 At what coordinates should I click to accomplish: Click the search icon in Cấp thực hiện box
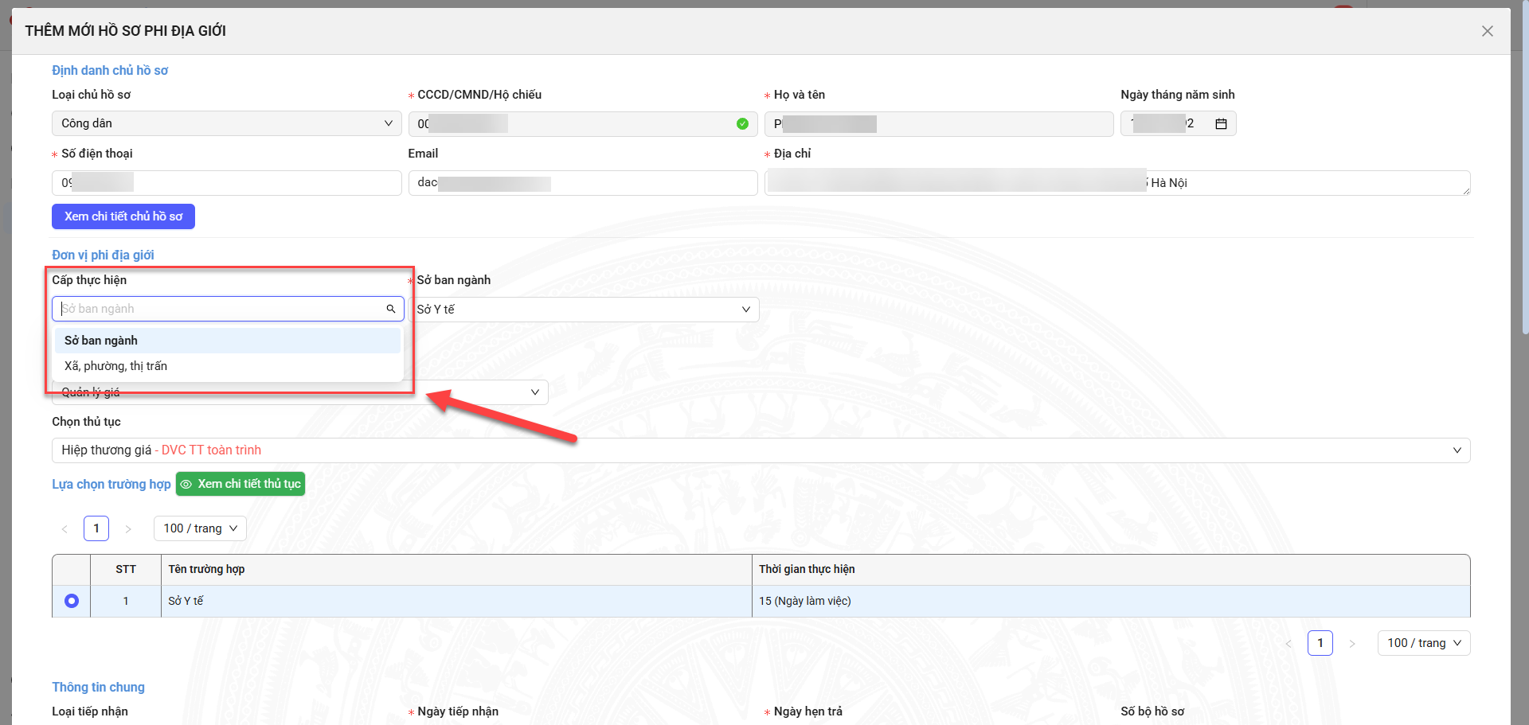[x=391, y=309]
